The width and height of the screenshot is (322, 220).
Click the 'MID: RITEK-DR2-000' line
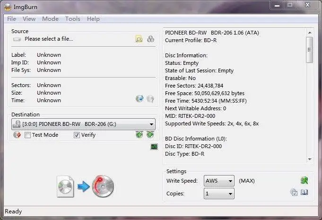pyautogui.click(x=190, y=116)
